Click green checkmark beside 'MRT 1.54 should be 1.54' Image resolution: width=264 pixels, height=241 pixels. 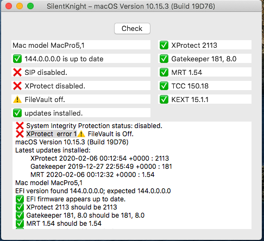coord(20,224)
